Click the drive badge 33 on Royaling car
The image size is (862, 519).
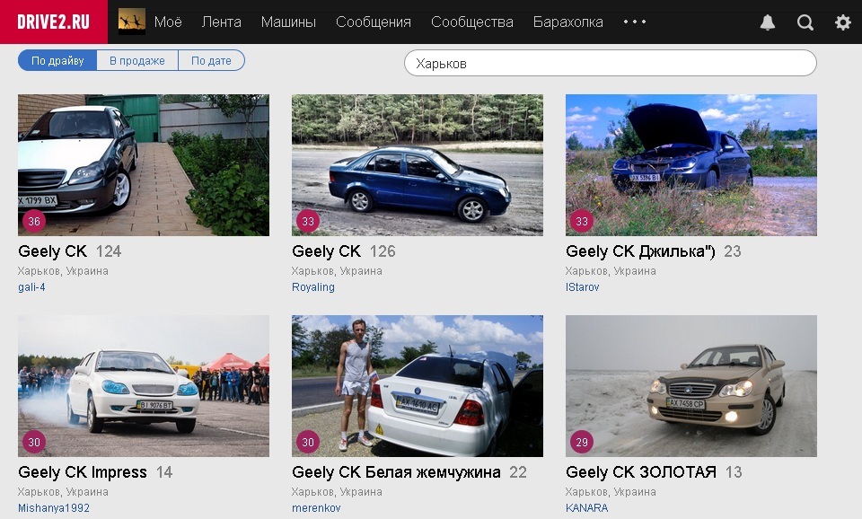pyautogui.click(x=308, y=221)
